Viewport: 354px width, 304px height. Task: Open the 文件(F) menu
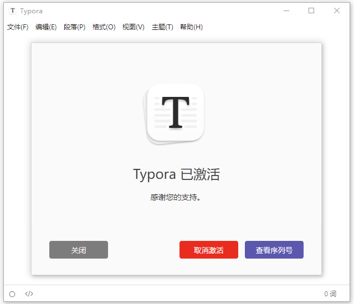18,27
